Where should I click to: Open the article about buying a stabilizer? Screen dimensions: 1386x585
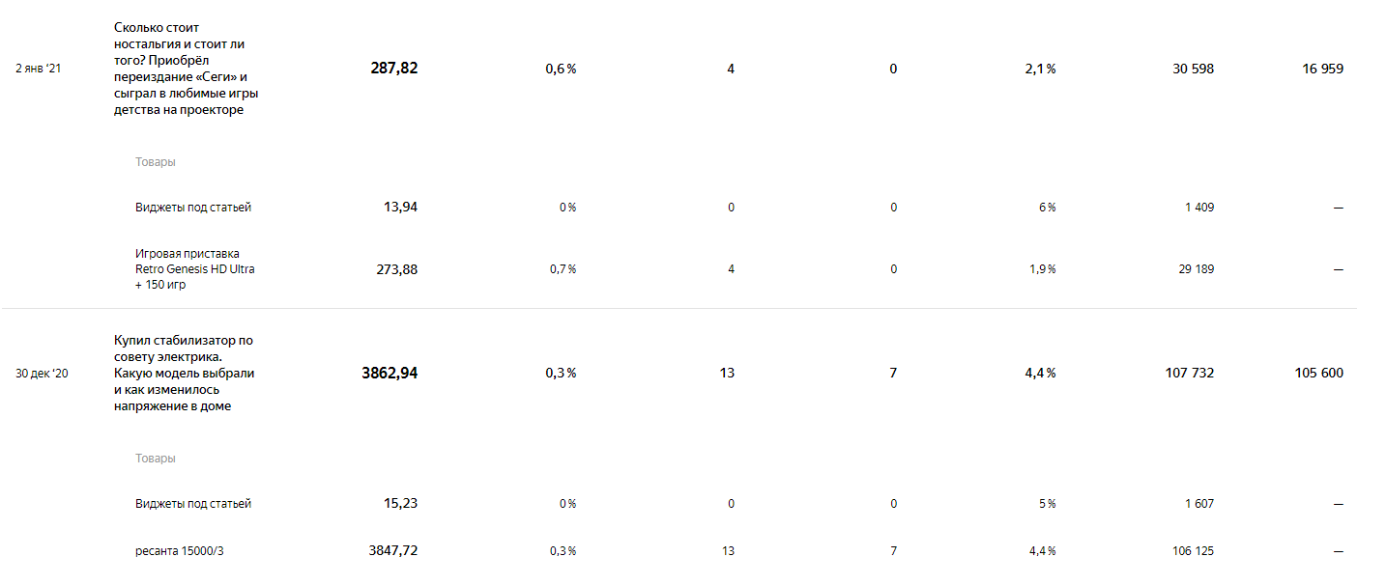184,373
